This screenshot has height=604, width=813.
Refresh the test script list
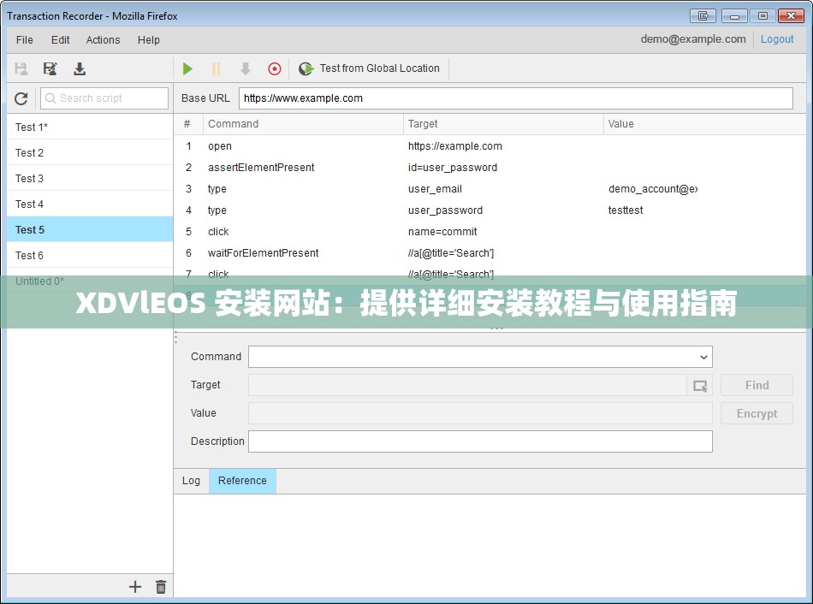[21, 98]
